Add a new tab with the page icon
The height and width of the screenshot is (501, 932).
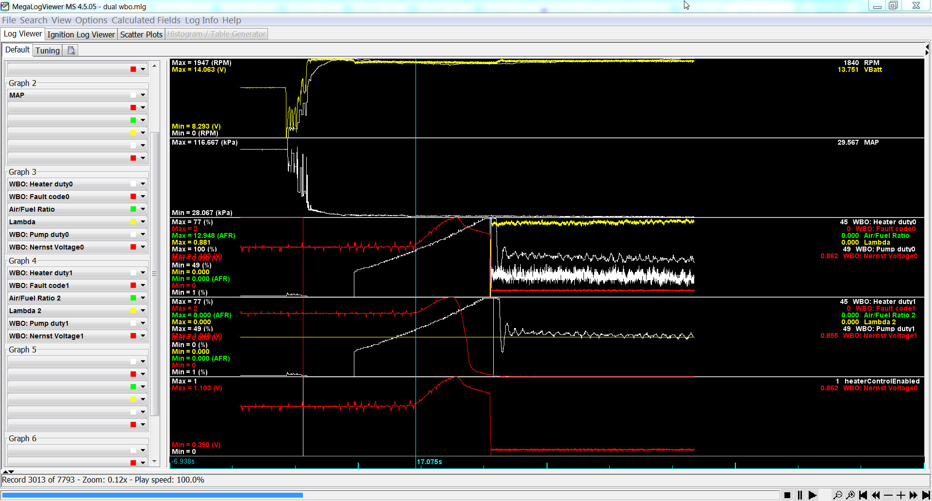coord(71,50)
